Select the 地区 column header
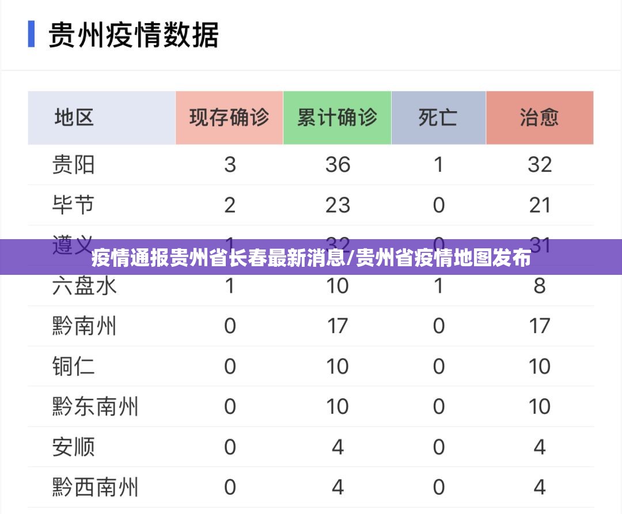This screenshot has width=622, height=514. (74, 118)
